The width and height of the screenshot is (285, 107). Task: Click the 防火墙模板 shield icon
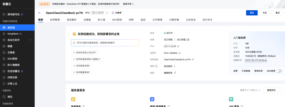pyautogui.click(x=4, y=65)
